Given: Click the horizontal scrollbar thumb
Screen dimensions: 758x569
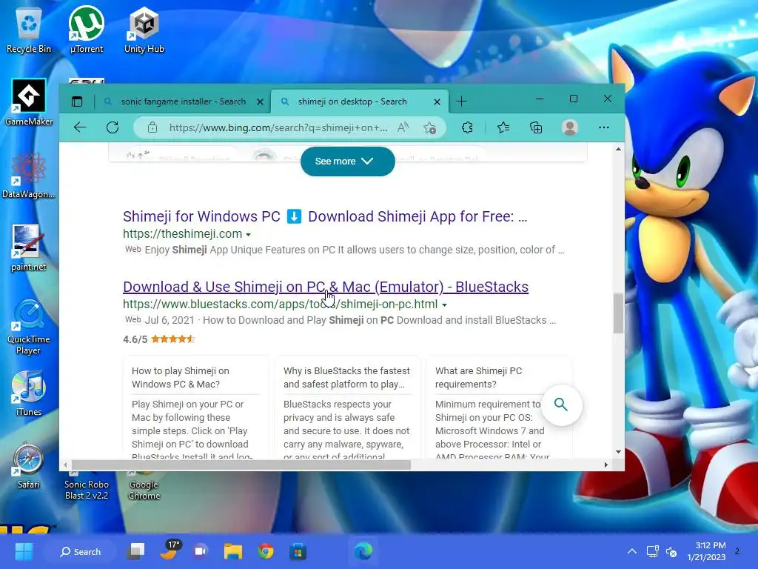Looking at the screenshot, I should tap(241, 465).
